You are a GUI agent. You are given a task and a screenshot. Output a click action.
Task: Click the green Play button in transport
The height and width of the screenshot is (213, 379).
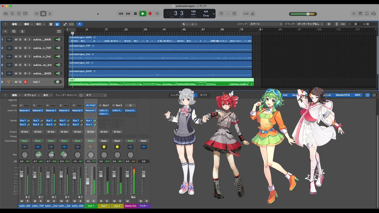143,13
